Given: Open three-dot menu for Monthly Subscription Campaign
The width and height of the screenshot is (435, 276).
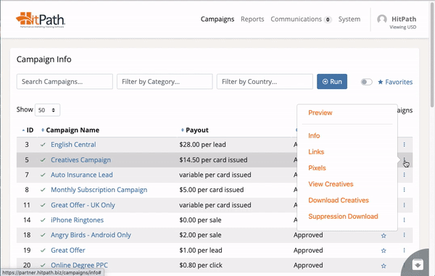Looking at the screenshot, I should 405,190.
